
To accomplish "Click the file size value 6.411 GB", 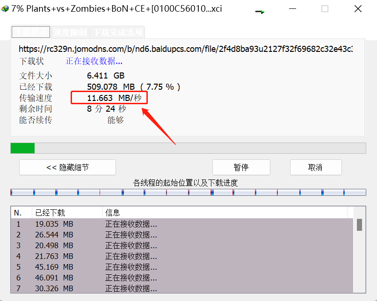I will pyautogui.click(x=106, y=76).
